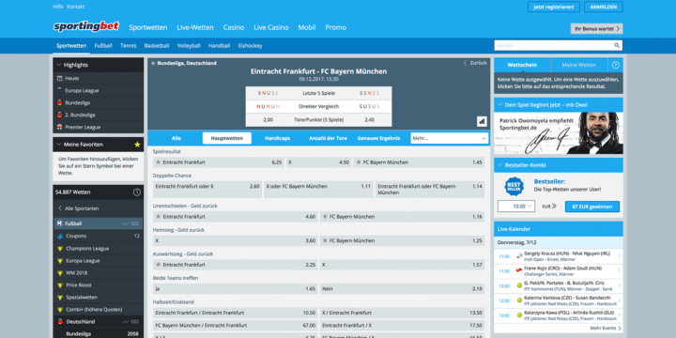This screenshot has width=676, height=338.
Task: Switch to the Handicaps tab
Action: (277, 138)
